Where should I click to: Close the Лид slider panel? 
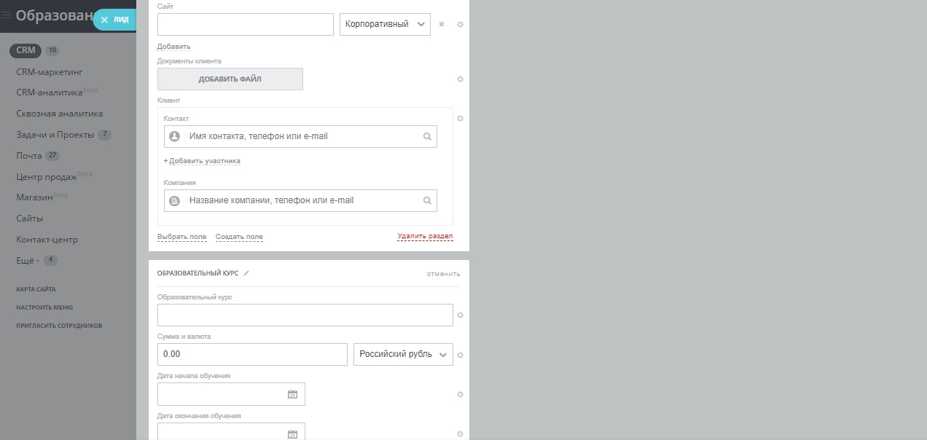[104, 20]
